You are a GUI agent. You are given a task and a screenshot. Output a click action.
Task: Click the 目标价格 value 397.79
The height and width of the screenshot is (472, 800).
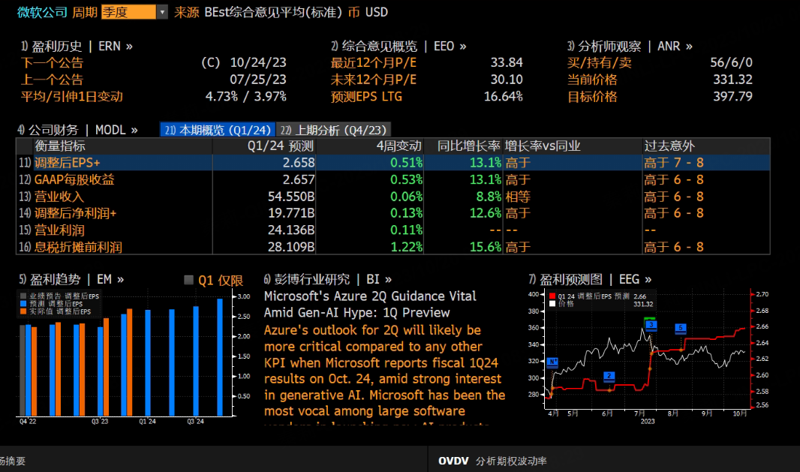click(732, 97)
